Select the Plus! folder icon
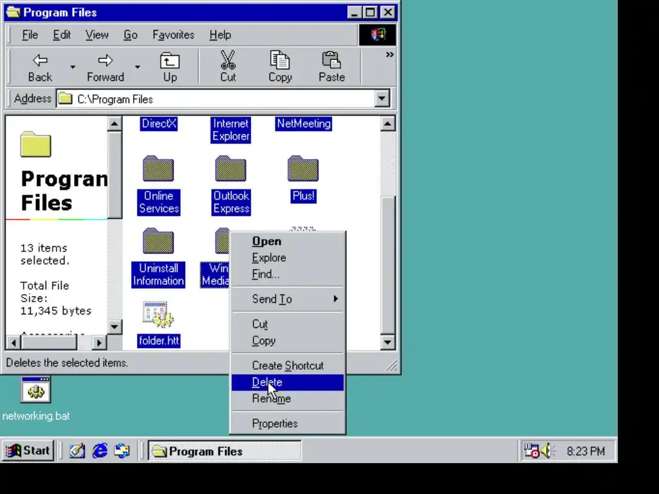Screen dimensions: 659x494 coord(303,169)
